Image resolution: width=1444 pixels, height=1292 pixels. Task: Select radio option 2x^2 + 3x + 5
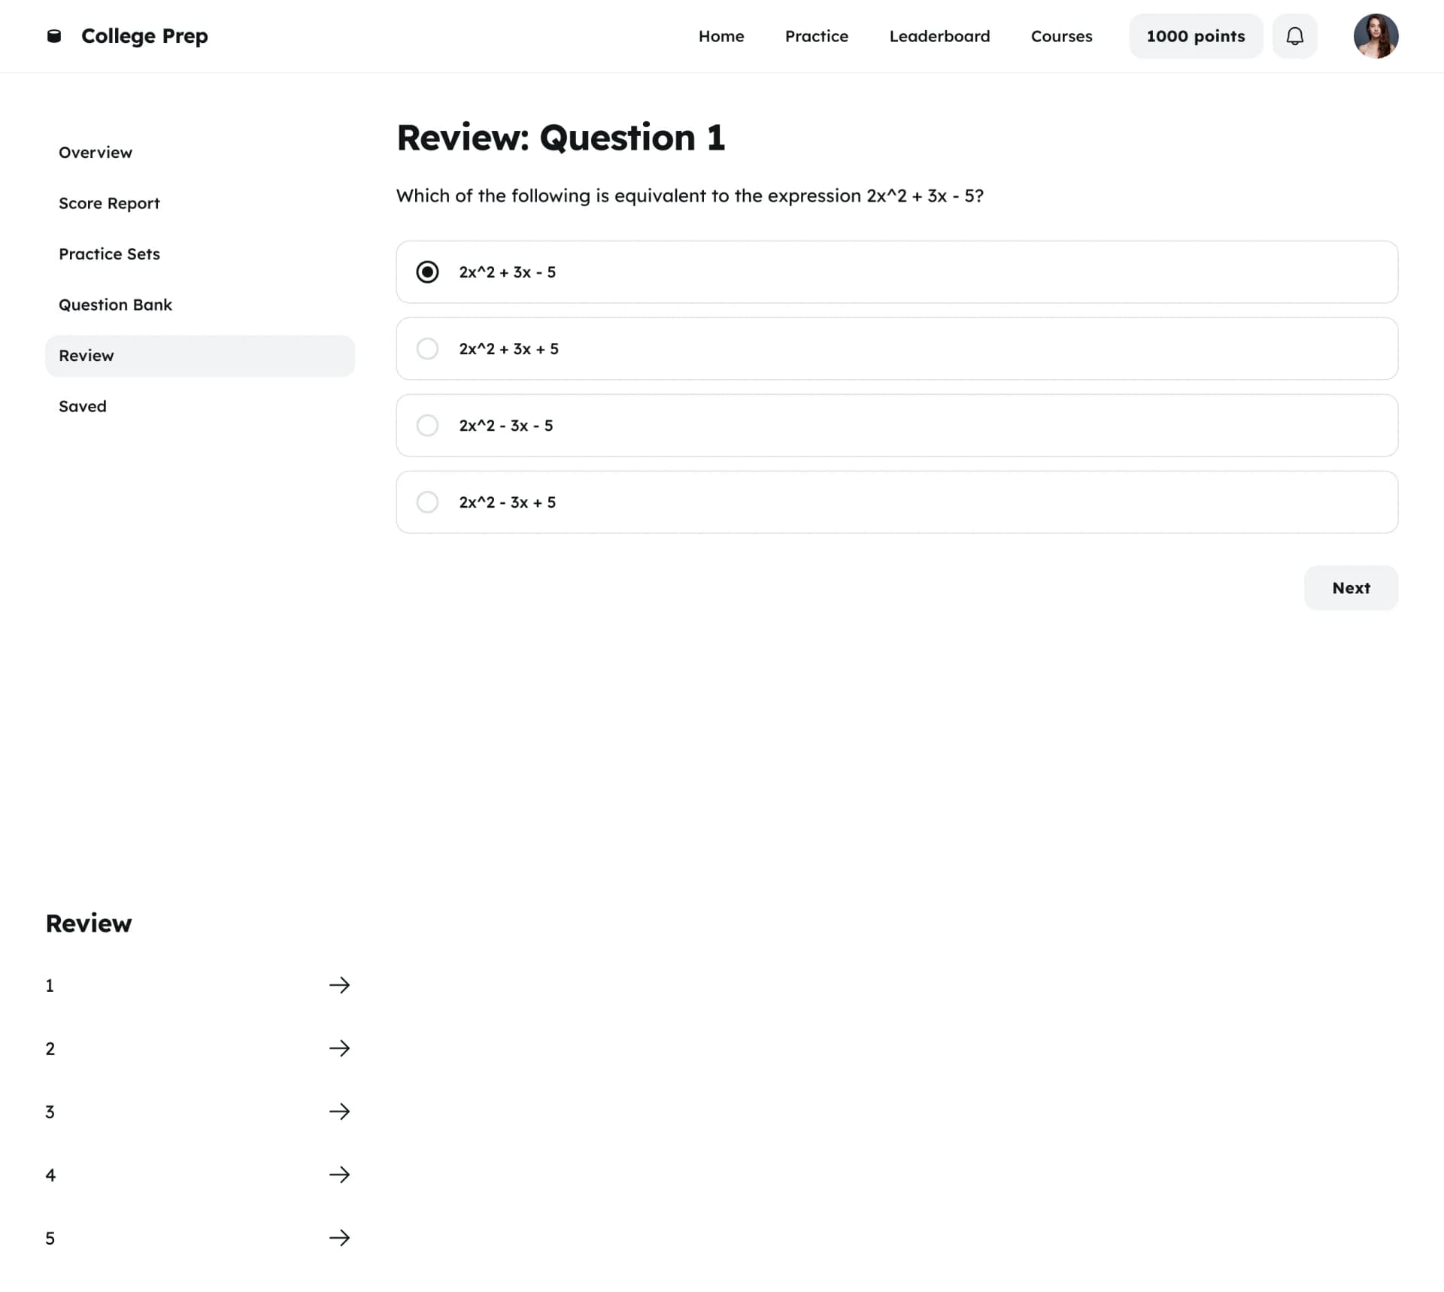[427, 349]
